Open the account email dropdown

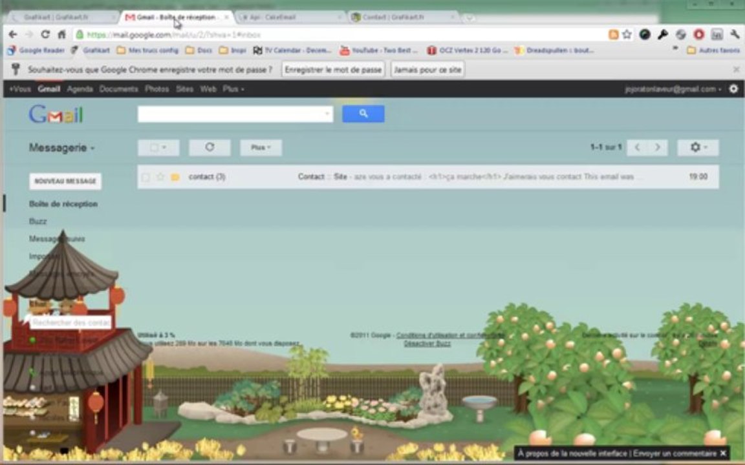click(673, 88)
